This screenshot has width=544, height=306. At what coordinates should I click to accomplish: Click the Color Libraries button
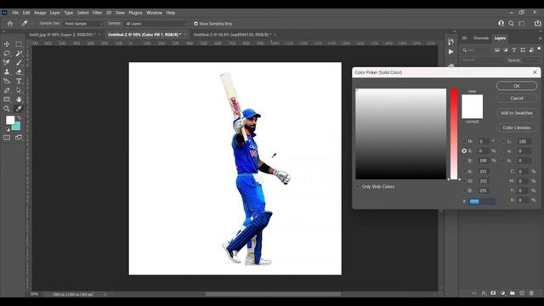[x=517, y=127]
